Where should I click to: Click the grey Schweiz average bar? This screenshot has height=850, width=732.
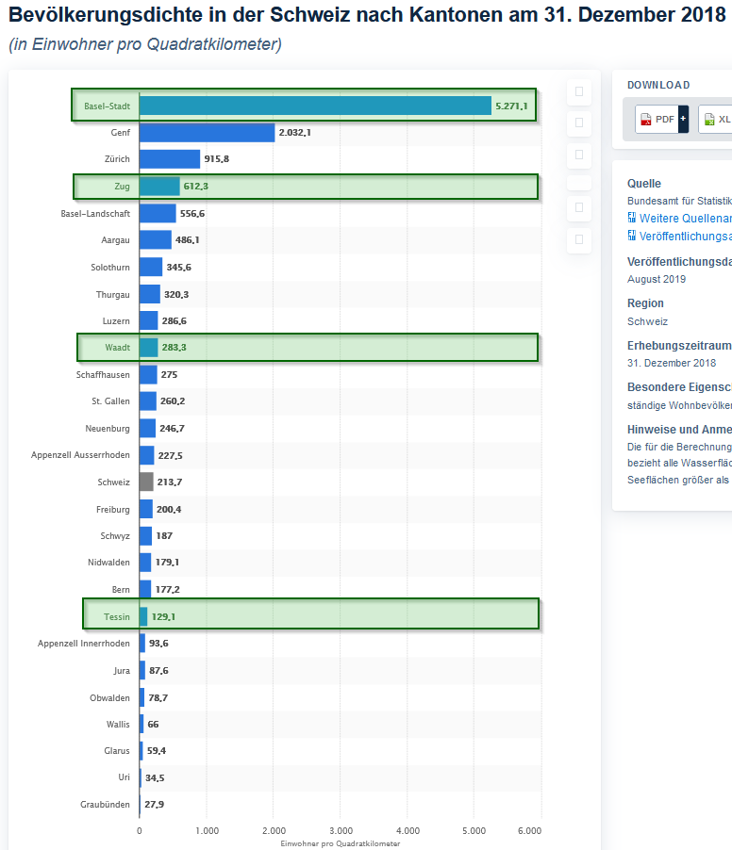146,482
